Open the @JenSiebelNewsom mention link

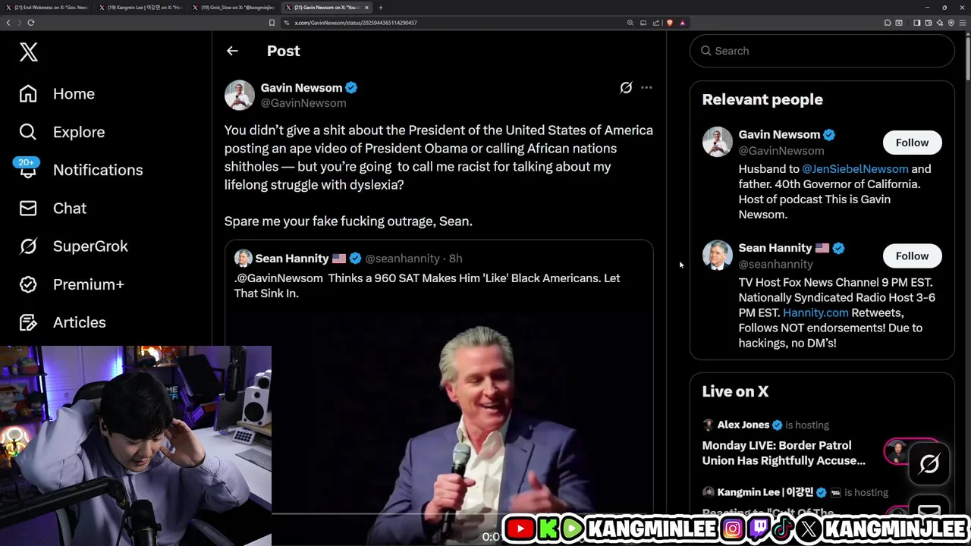[x=855, y=169]
